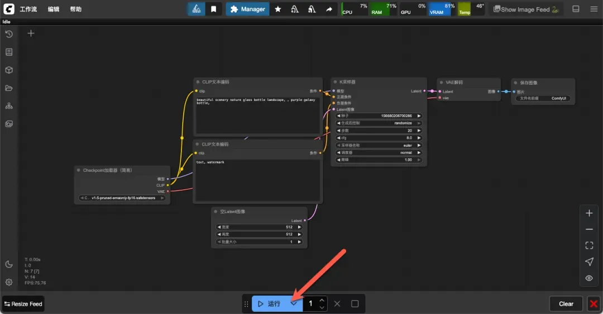Collapse the 保存图像 node via its dot
The image size is (603, 314).
click(515, 83)
